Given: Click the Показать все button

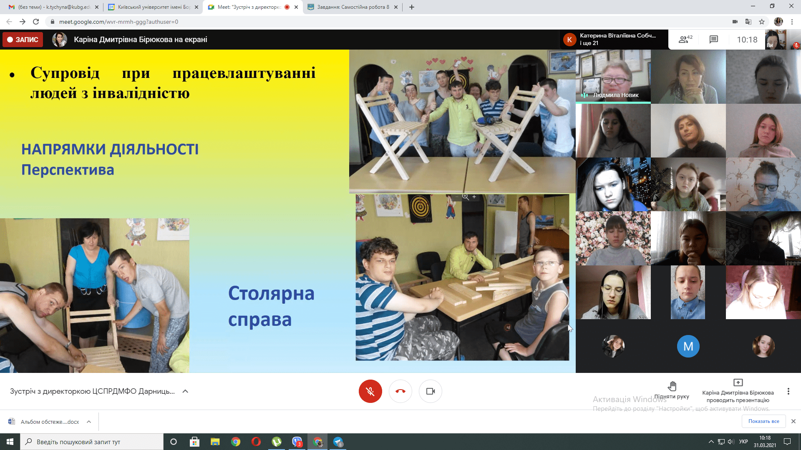Looking at the screenshot, I should (763, 421).
